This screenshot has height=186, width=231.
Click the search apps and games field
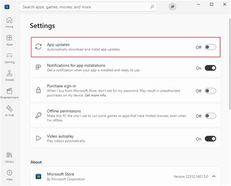(88, 7)
